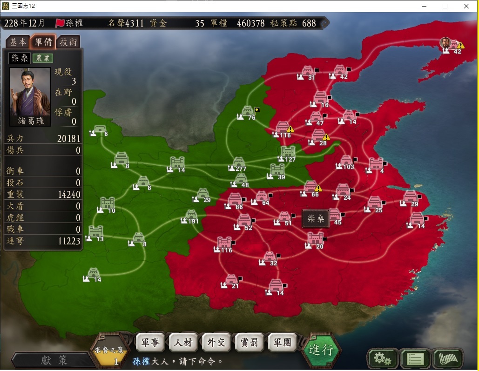Click the 重裝 value 14240
The width and height of the screenshot is (479, 371).
pos(69,195)
